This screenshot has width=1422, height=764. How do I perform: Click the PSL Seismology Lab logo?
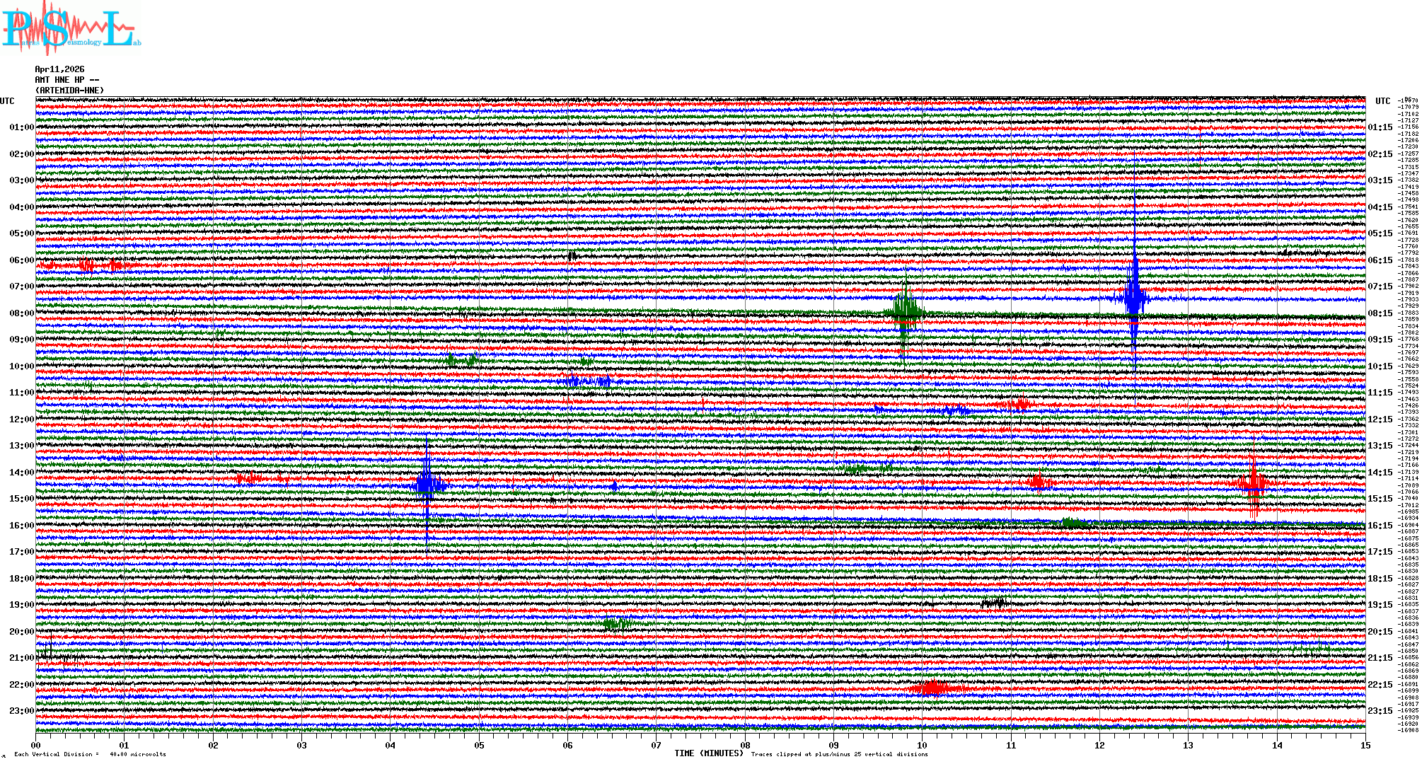click(71, 28)
